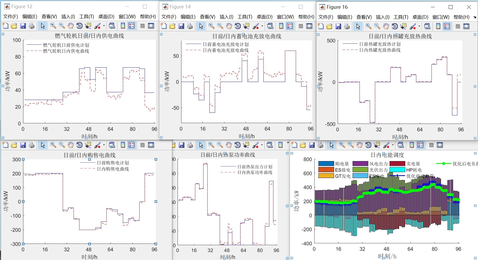Click dock arrow at Figure 16 menu bar end
Image resolution: width=478 pixels, height=260 pixels.
[x=475, y=17]
